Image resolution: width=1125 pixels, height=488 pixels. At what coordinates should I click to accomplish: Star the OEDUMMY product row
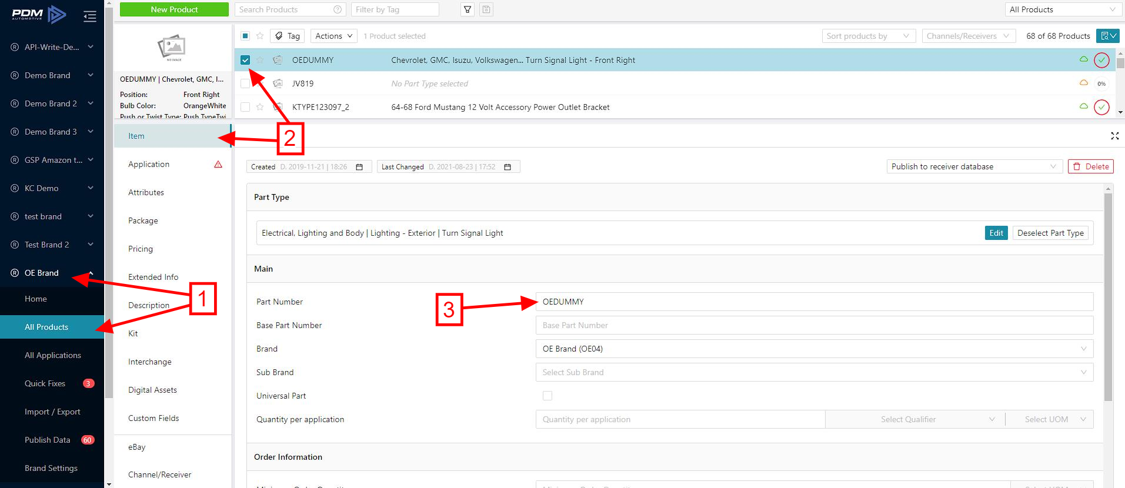coord(260,60)
